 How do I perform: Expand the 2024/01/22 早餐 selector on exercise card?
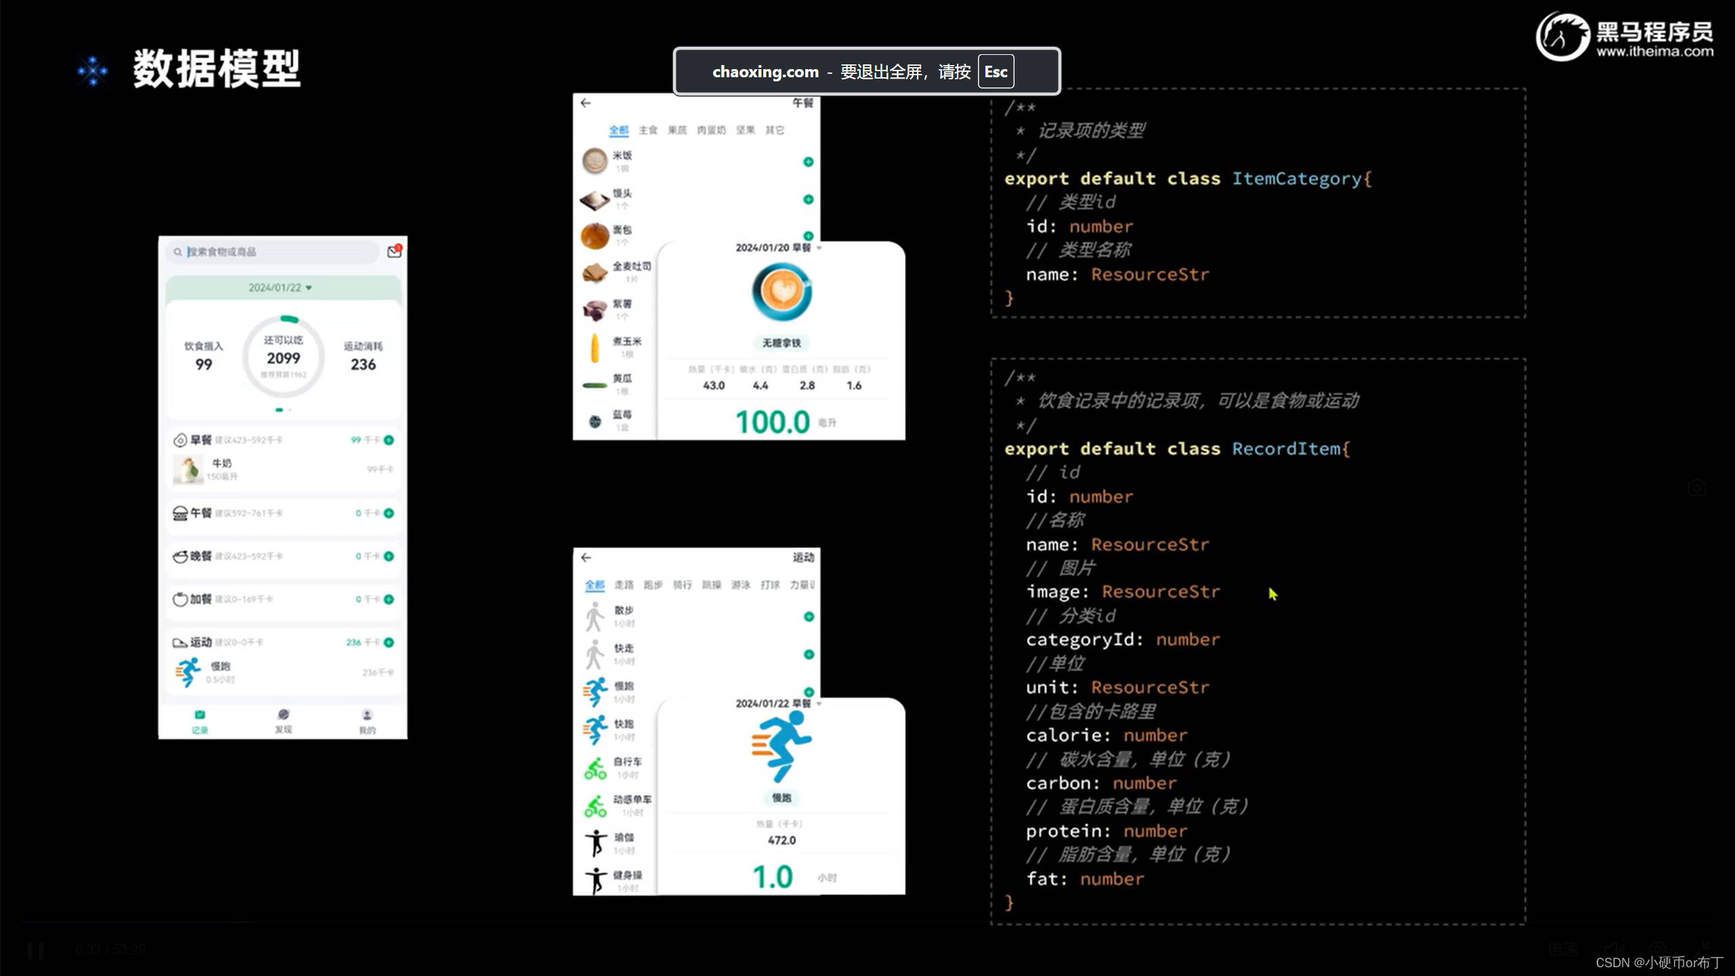tap(778, 704)
